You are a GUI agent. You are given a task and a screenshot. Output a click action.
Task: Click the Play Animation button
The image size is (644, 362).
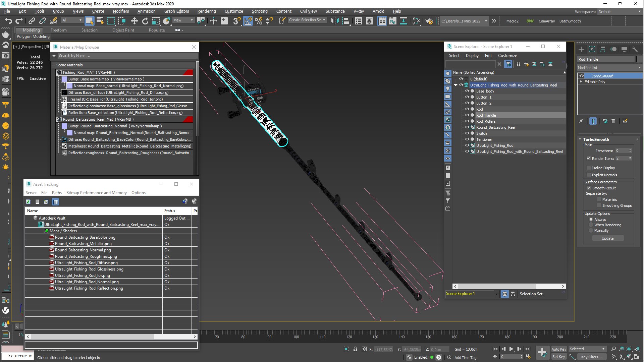click(x=511, y=349)
